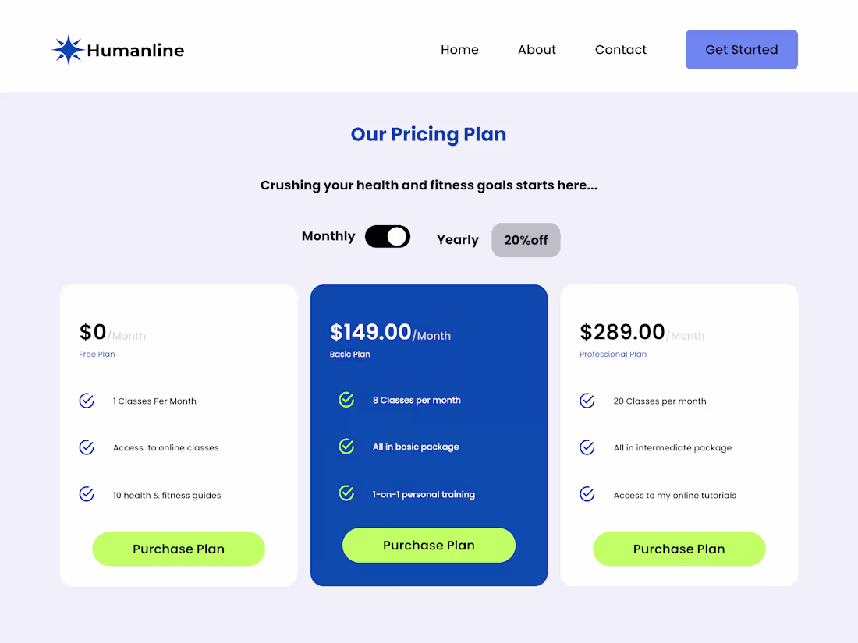Click checkmark icon beside 1 Classes Per Month
858x643 pixels.
tap(87, 401)
